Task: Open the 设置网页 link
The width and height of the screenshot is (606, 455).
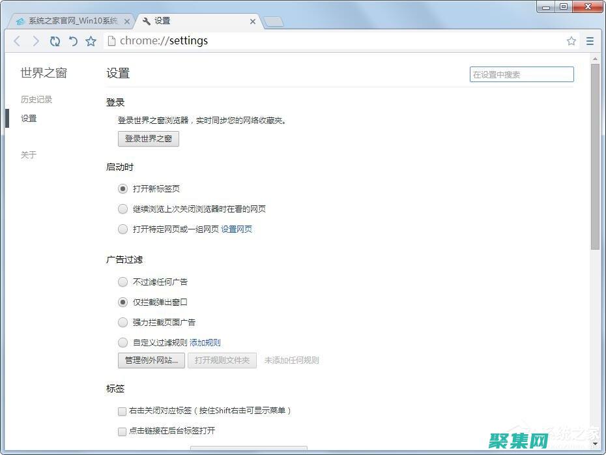Action: [x=237, y=229]
